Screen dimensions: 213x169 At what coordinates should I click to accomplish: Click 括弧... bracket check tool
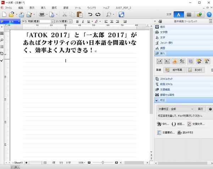pyautogui.click(x=178, y=124)
